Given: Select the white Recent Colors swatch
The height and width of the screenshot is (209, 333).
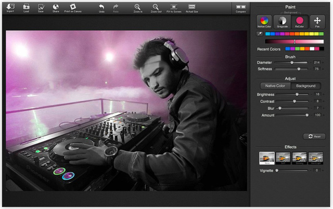Looking at the screenshot, I should point(312,49).
